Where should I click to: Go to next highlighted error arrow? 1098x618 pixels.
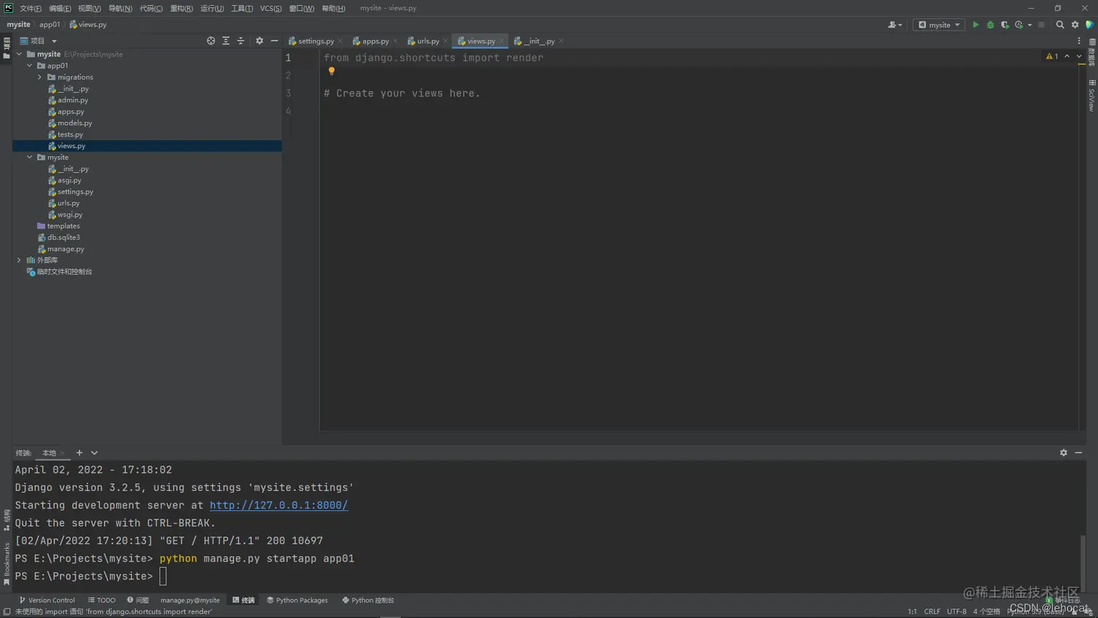(1078, 56)
